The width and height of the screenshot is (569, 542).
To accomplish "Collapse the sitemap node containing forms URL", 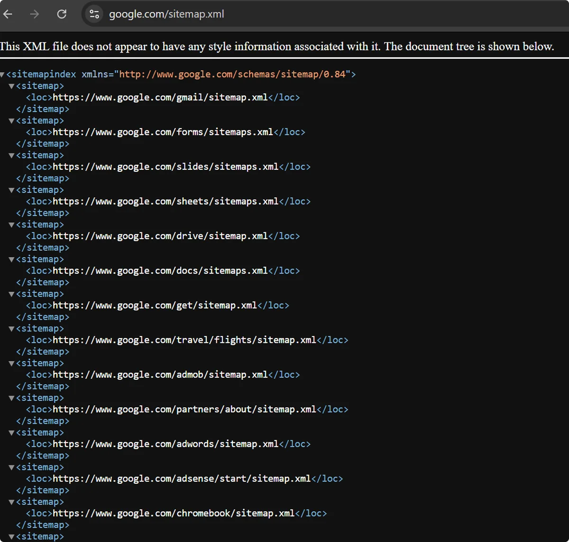I will point(12,121).
